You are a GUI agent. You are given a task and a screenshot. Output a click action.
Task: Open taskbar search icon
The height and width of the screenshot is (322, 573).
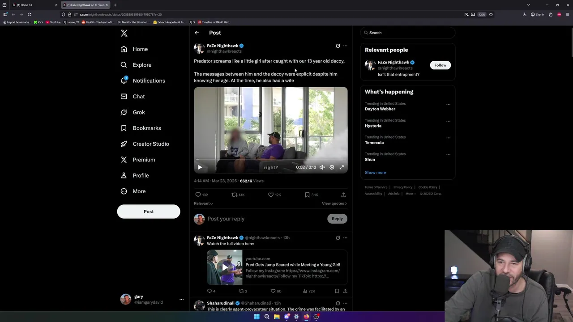tap(267, 317)
